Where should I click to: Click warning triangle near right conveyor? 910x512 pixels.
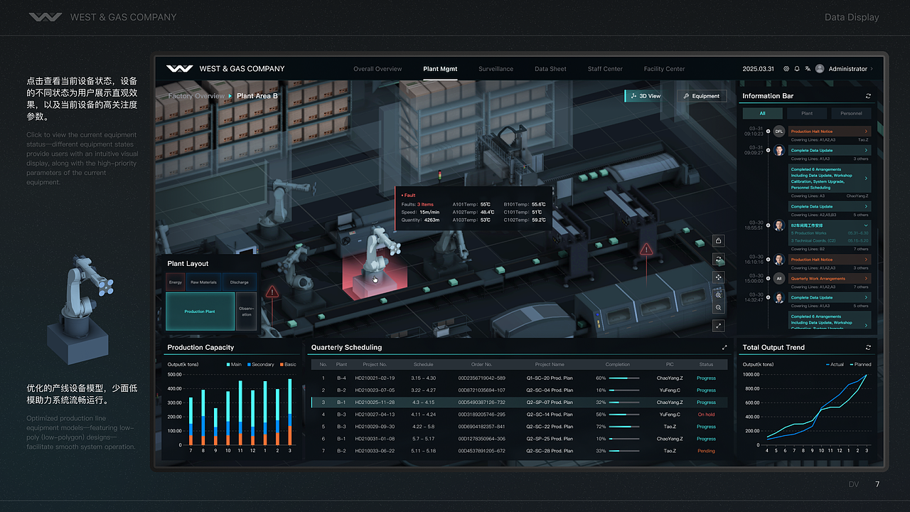pos(646,250)
